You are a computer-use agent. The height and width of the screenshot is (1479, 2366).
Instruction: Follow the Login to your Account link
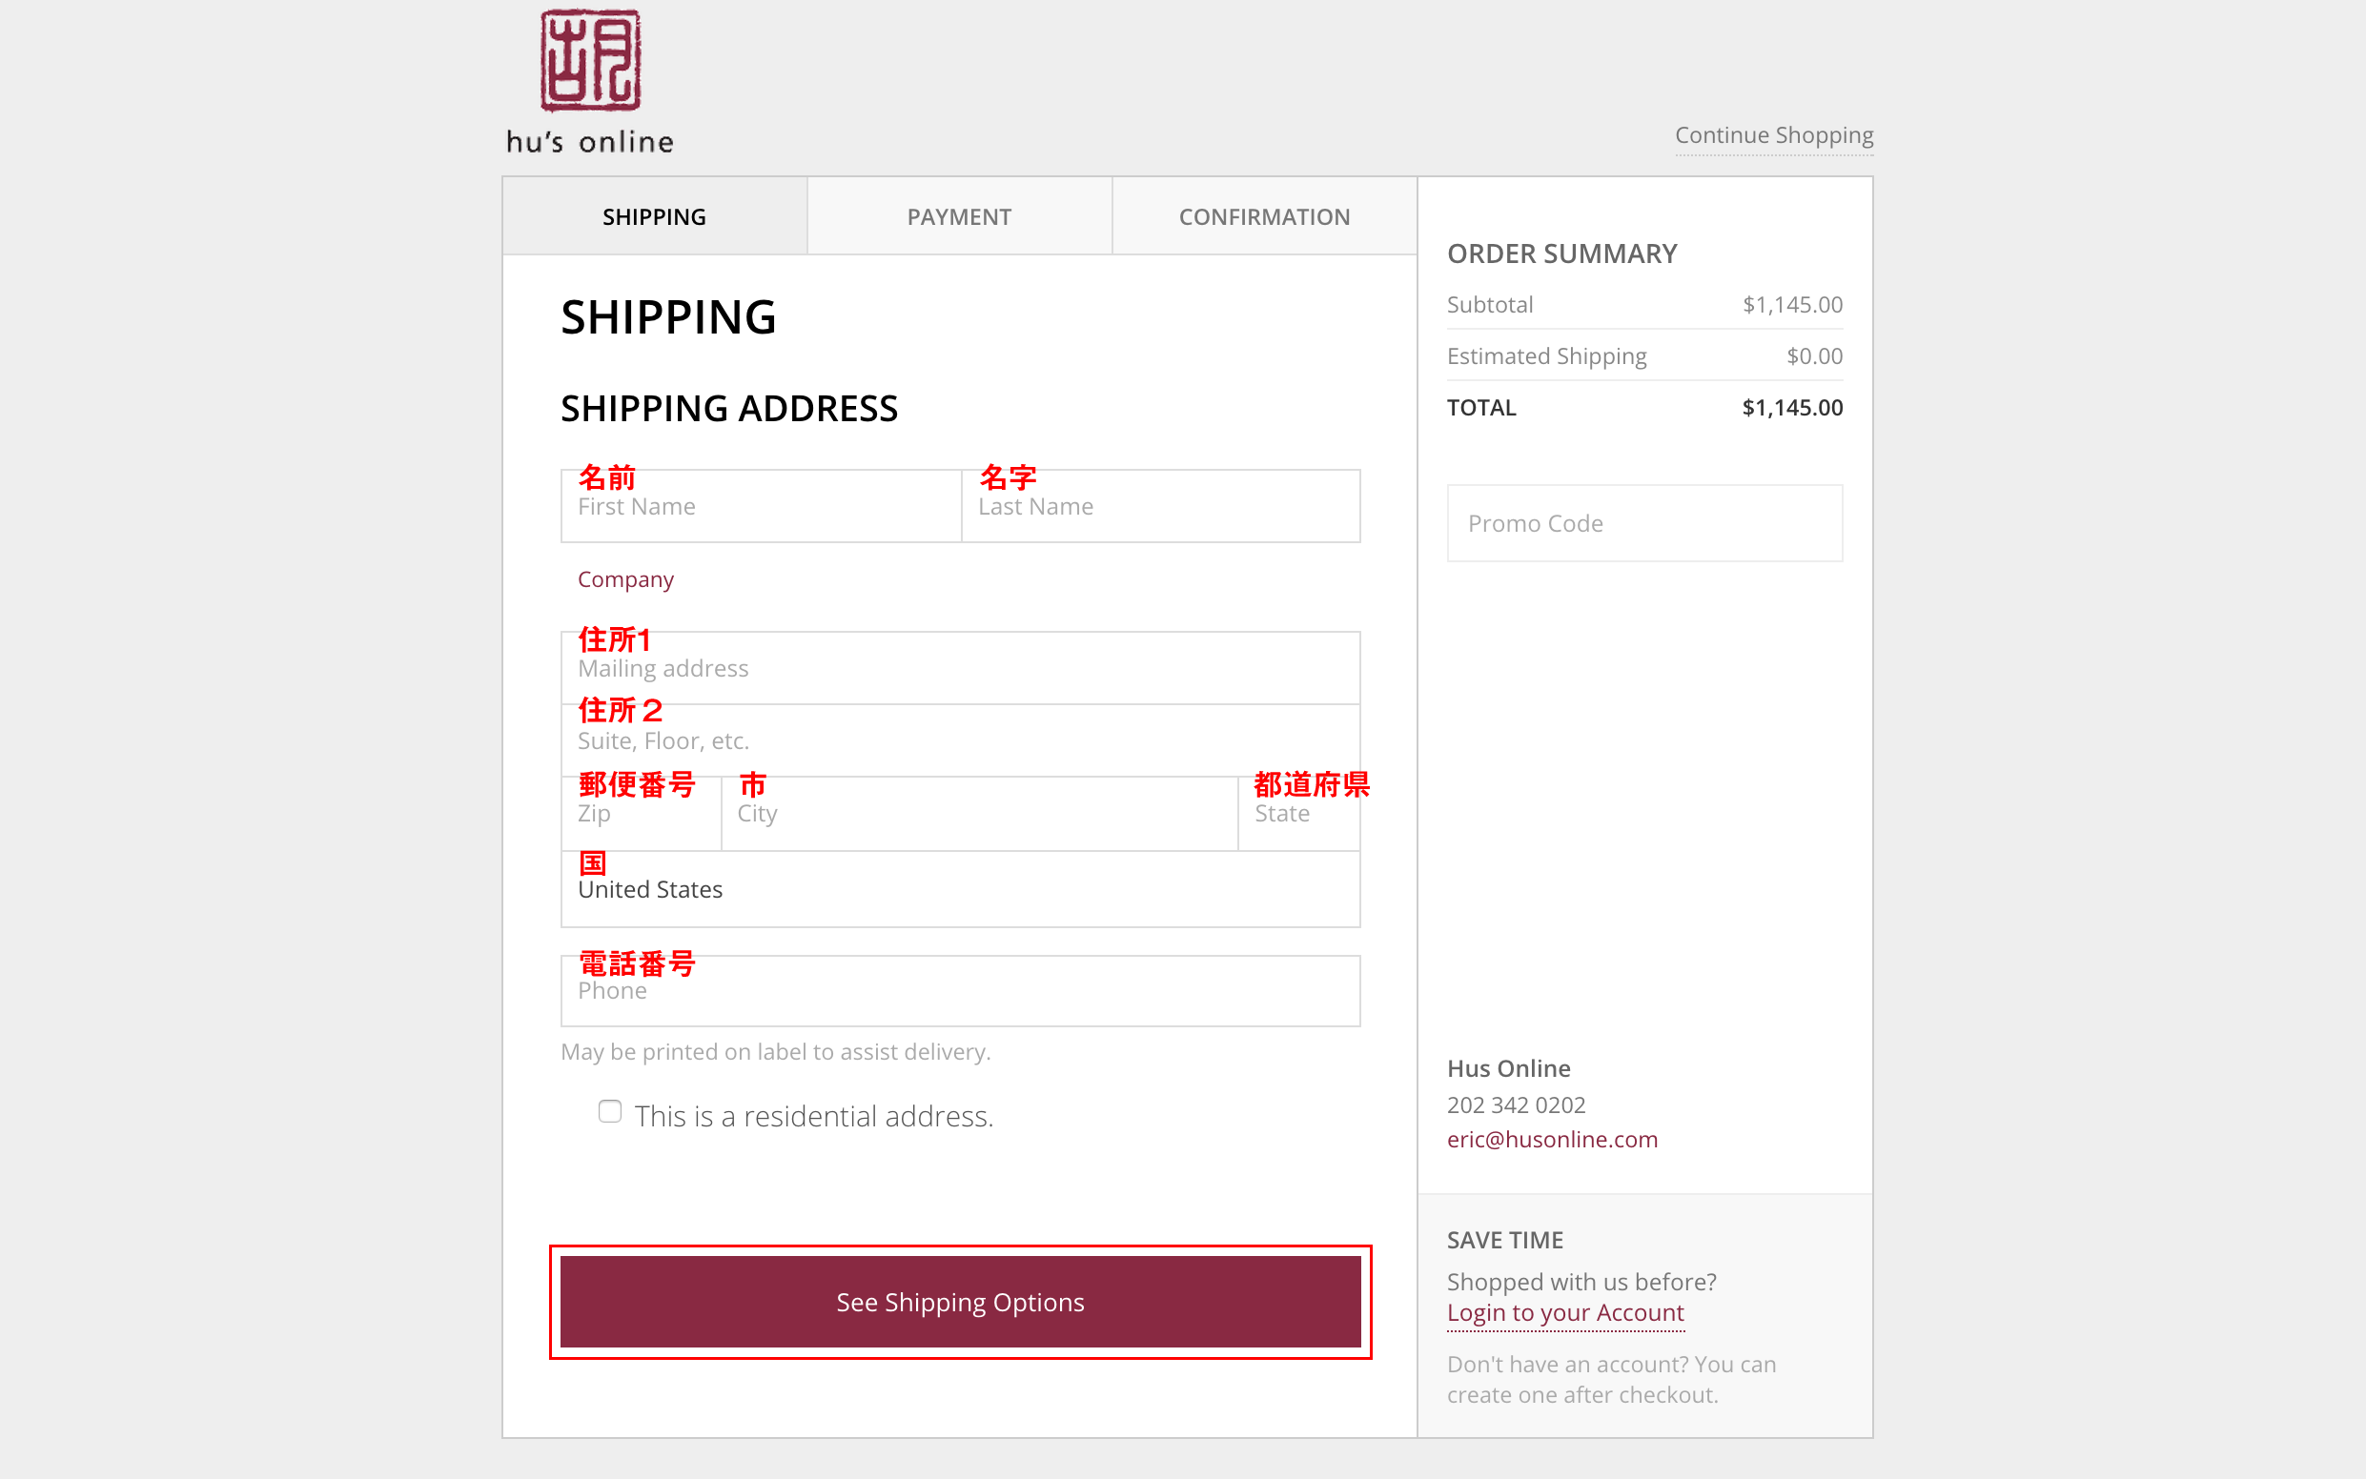1564,1313
